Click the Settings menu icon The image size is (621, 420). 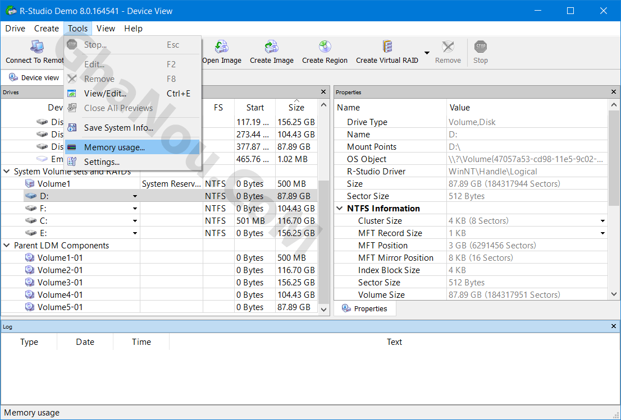coord(72,161)
